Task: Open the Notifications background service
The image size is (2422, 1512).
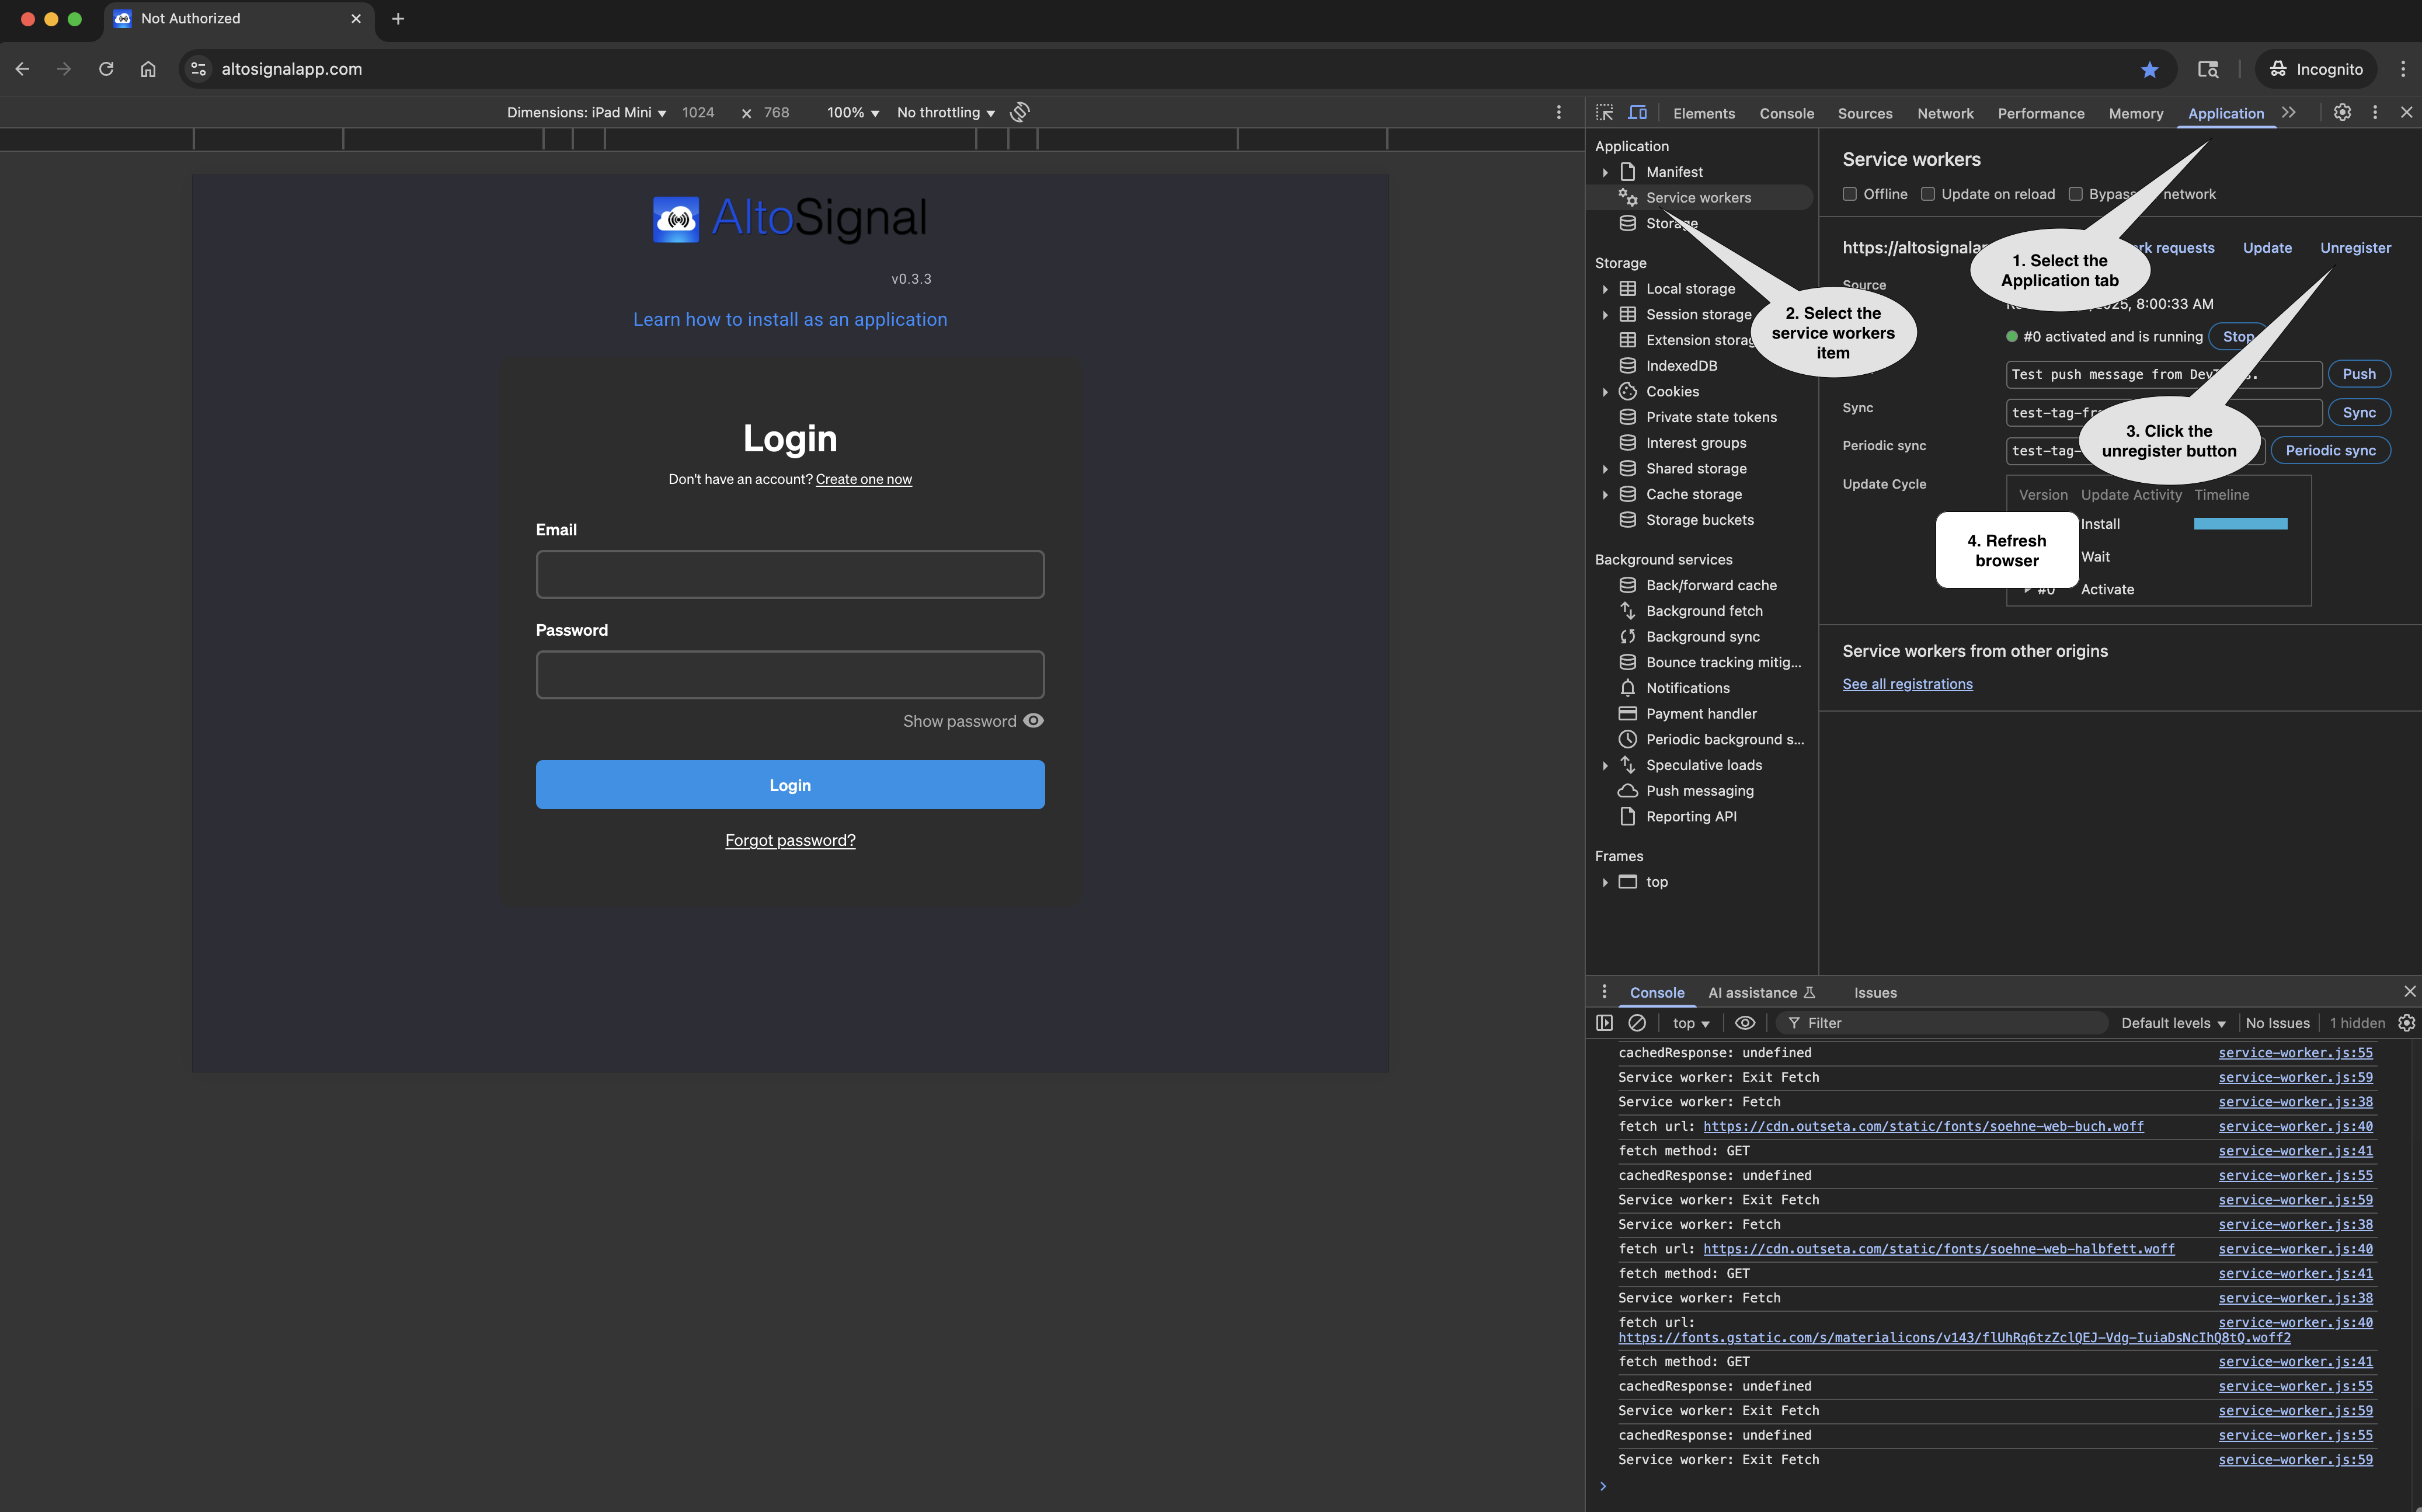Action: tap(1687, 688)
